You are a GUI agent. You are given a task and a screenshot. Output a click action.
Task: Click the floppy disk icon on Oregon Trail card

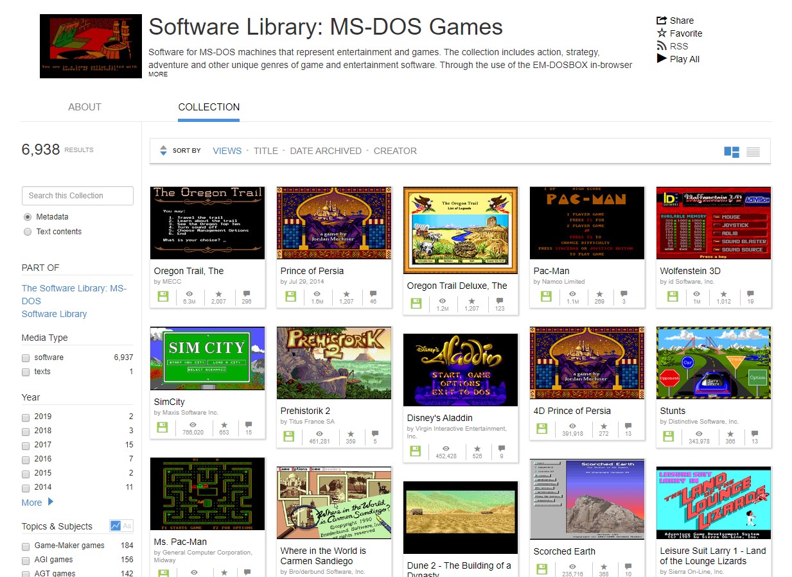point(163,297)
